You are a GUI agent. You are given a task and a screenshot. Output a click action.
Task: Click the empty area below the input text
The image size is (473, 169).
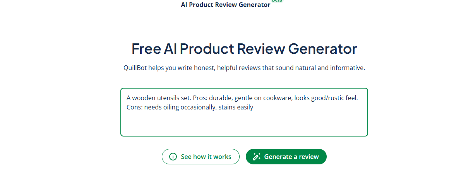(244, 125)
